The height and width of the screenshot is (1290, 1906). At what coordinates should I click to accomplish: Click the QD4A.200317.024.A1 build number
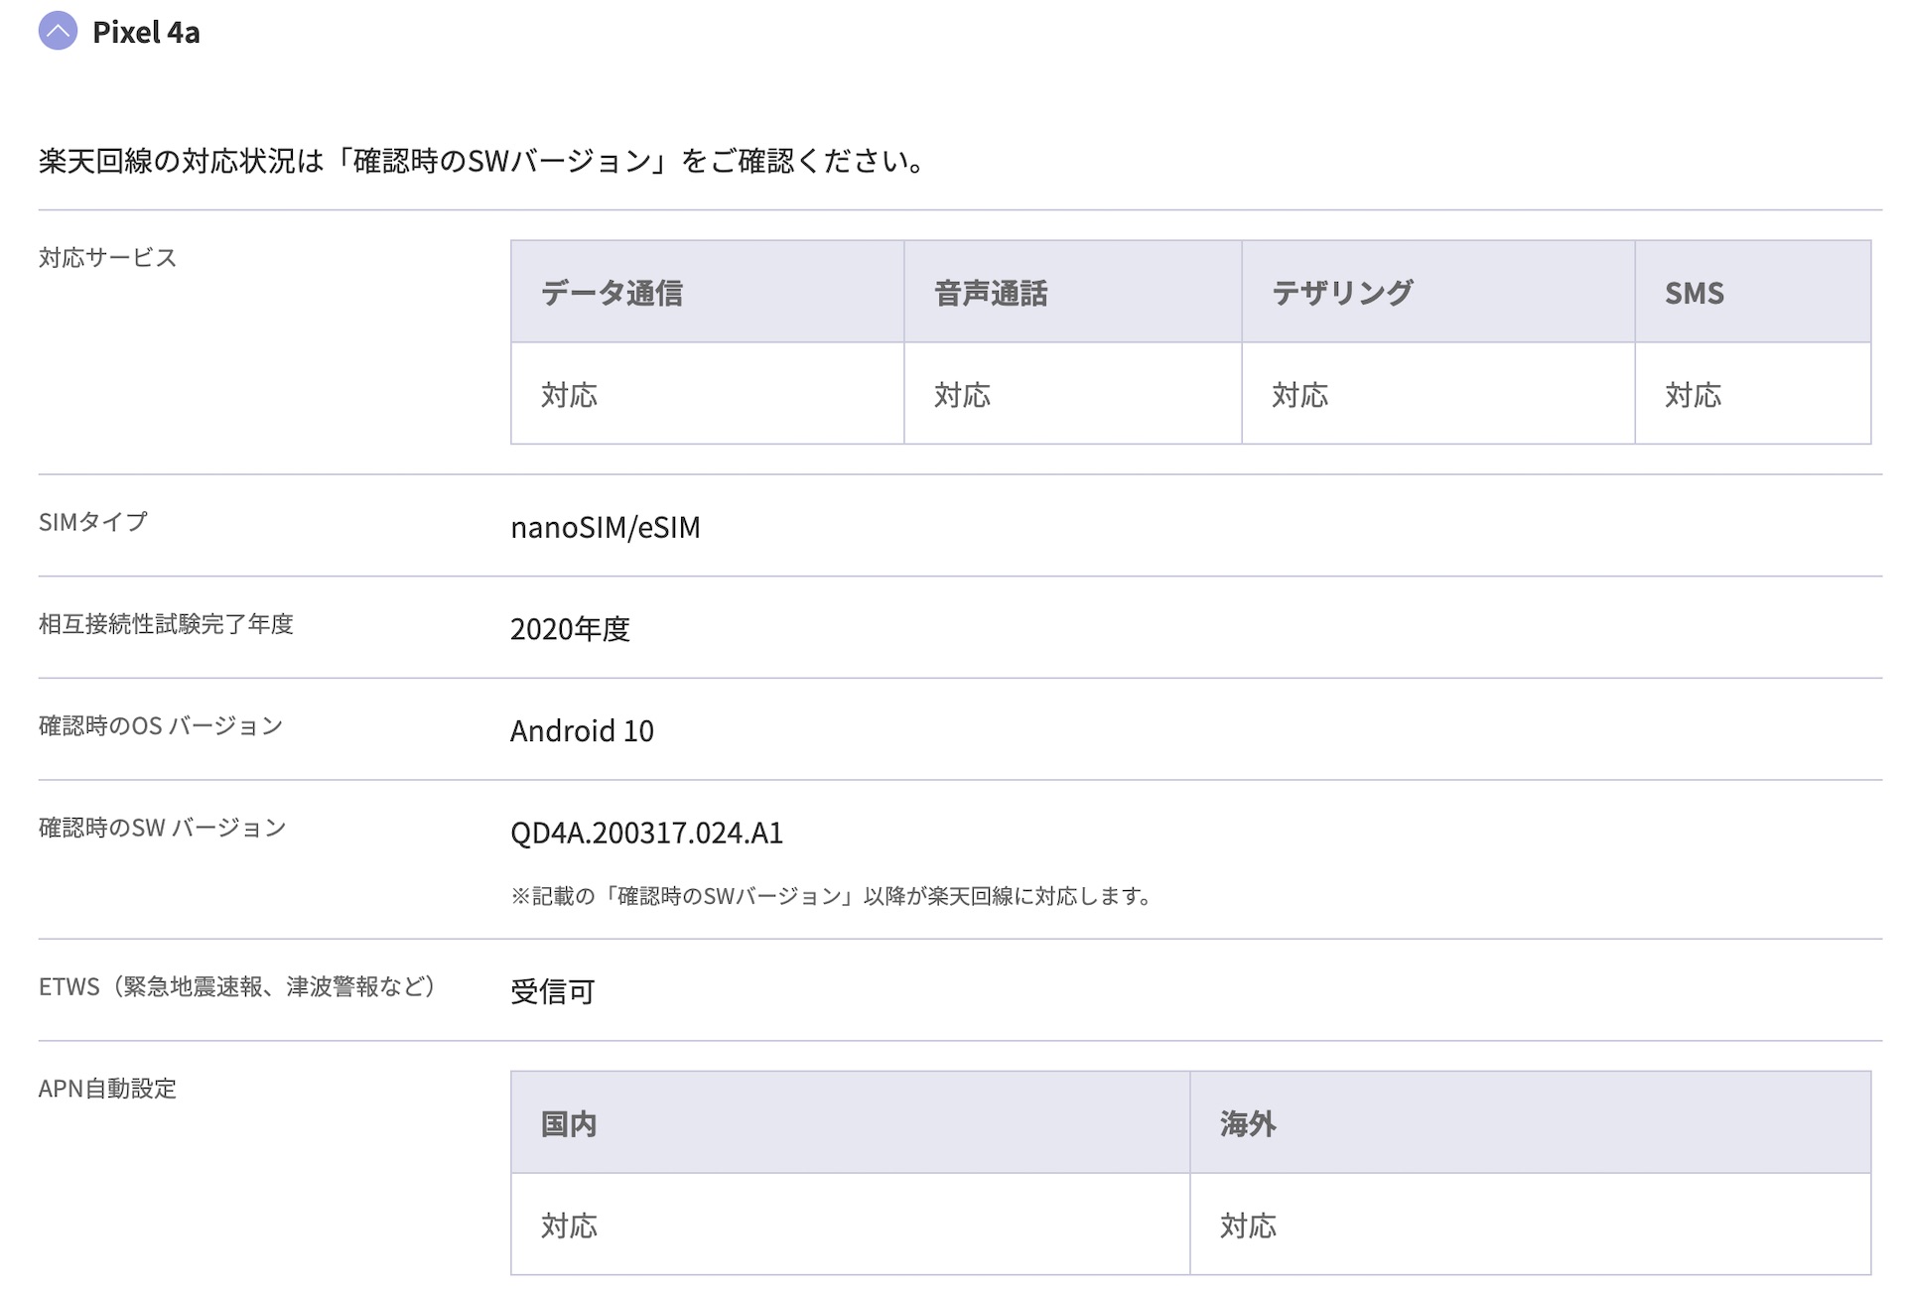click(646, 833)
